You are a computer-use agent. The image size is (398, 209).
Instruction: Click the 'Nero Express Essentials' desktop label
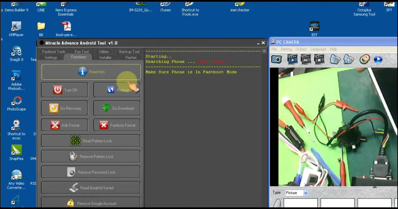pyautogui.click(x=66, y=12)
